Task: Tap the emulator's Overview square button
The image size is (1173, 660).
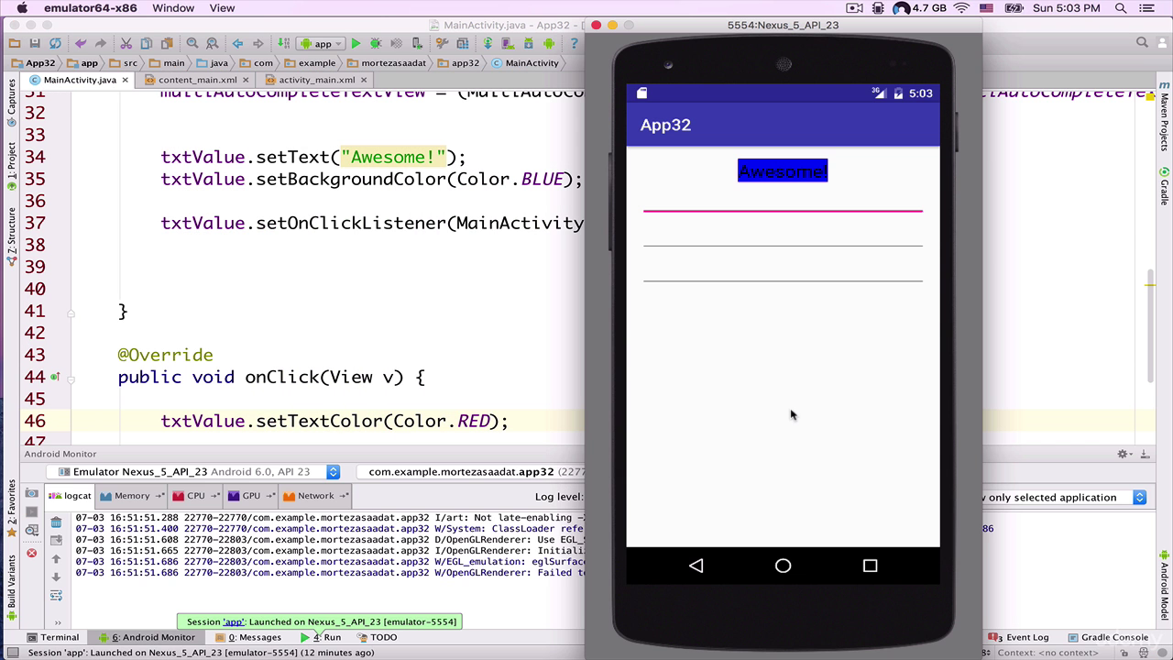Action: point(870,566)
